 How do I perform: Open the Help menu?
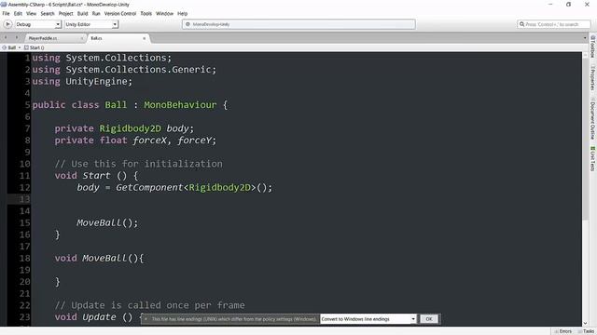point(183,14)
